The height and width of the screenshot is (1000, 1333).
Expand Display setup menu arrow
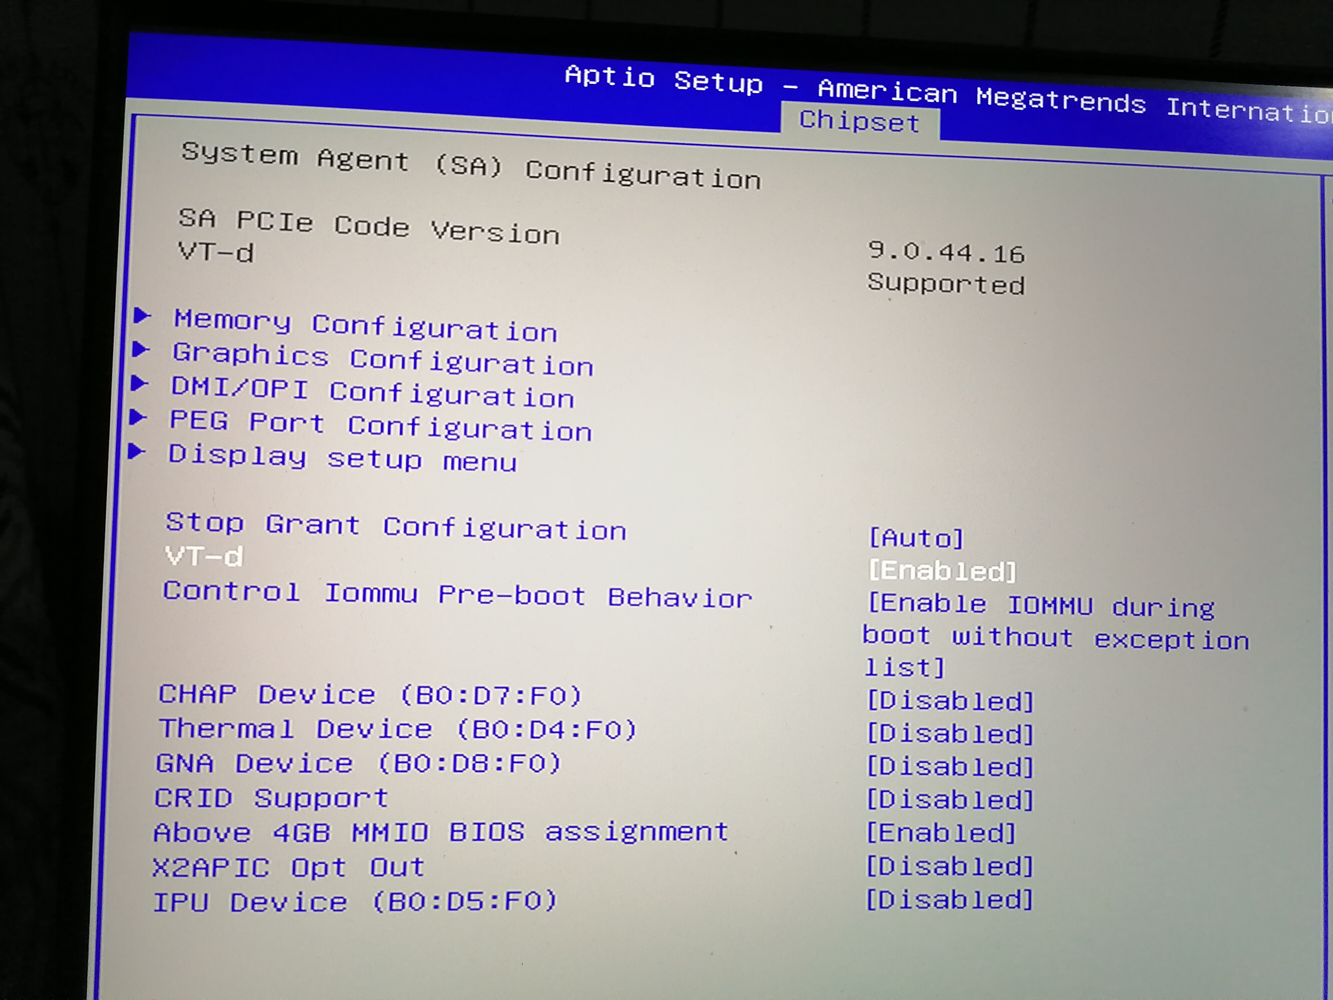(x=137, y=451)
